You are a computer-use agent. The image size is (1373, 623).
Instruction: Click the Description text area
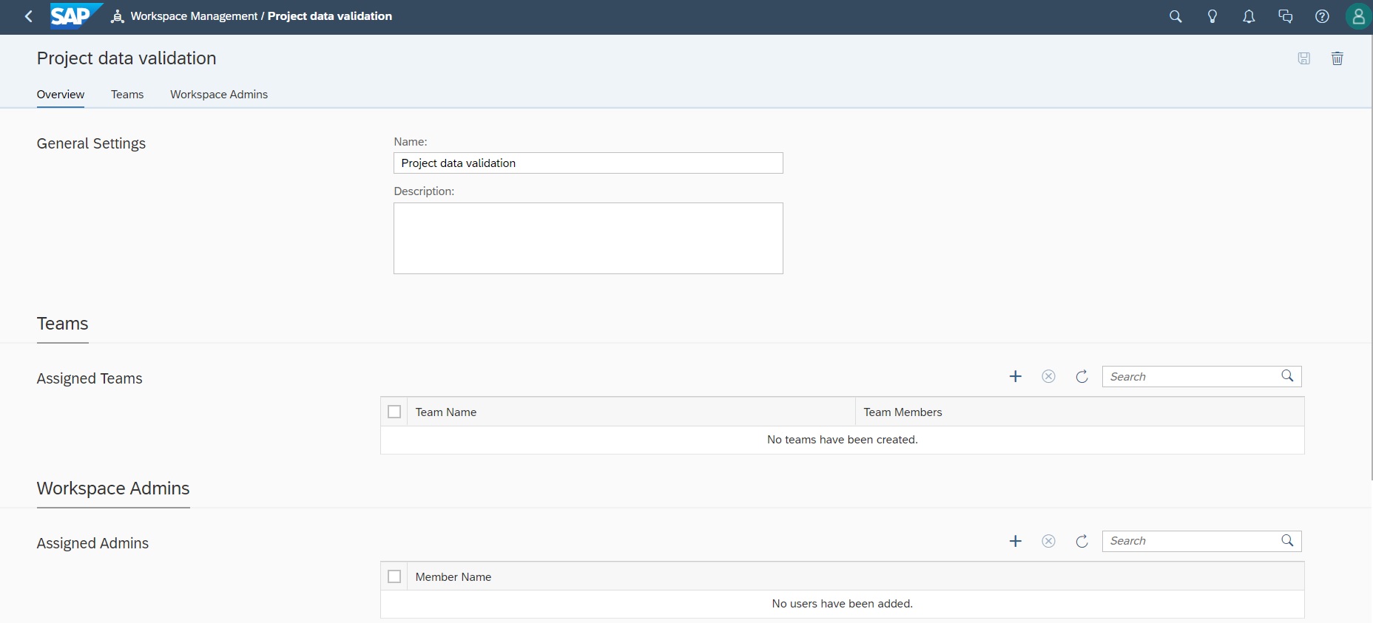point(588,238)
